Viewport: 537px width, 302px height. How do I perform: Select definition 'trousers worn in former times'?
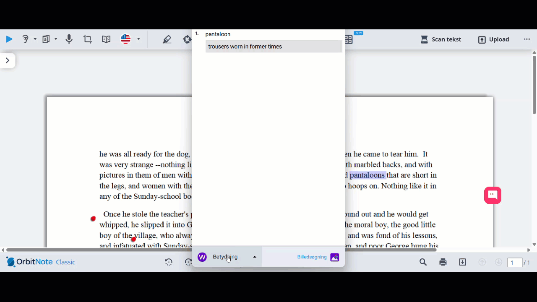click(x=274, y=47)
